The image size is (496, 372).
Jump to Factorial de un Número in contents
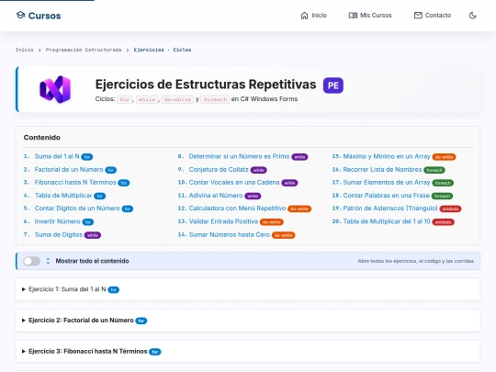pyautogui.click(x=69, y=170)
